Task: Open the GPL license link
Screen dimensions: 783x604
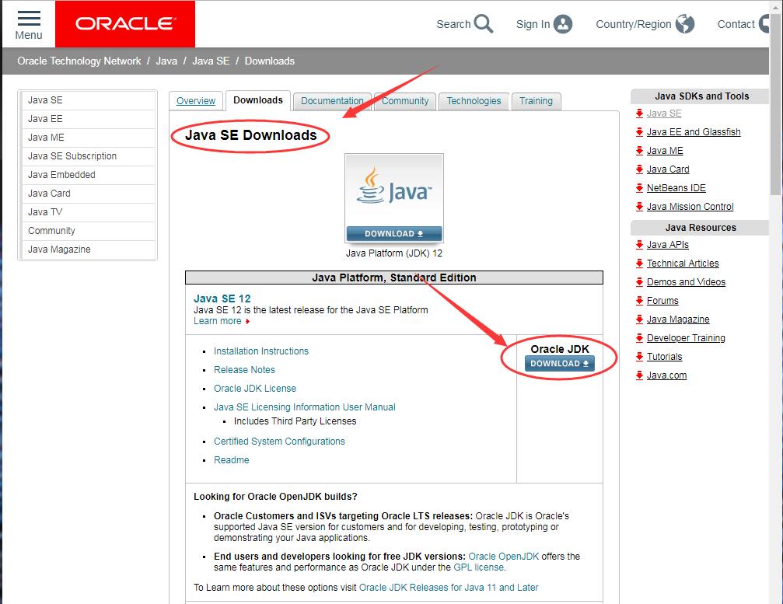Action: 478,567
